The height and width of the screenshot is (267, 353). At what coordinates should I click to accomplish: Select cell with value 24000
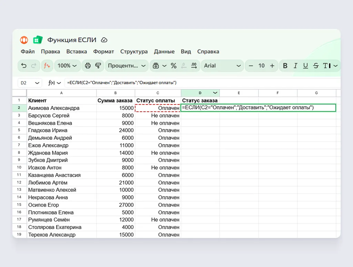click(x=115, y=130)
